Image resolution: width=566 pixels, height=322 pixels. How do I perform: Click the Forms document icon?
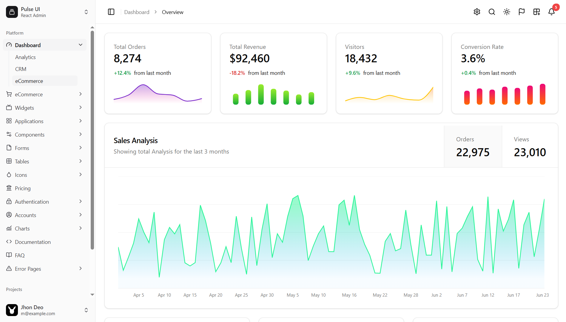(9, 148)
